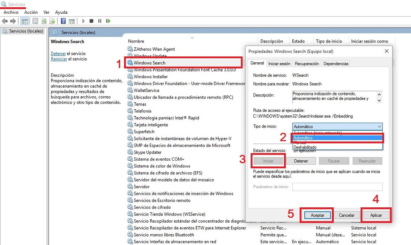Click the Back arrow in the toolbar
The image size is (411, 245).
(x=4, y=21)
